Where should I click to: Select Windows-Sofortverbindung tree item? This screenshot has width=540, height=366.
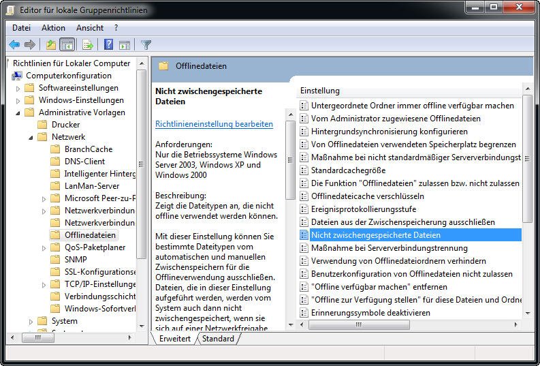click(x=100, y=309)
